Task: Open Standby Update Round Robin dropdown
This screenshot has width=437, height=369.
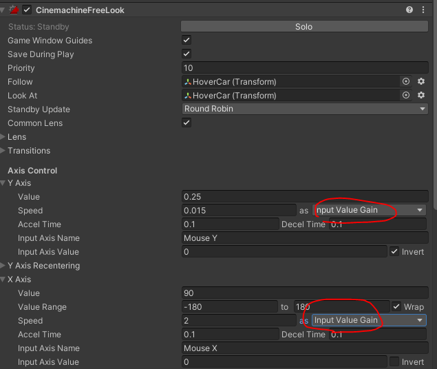Action: [x=305, y=109]
